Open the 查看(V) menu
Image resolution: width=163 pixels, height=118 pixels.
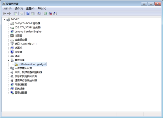coord(30,8)
